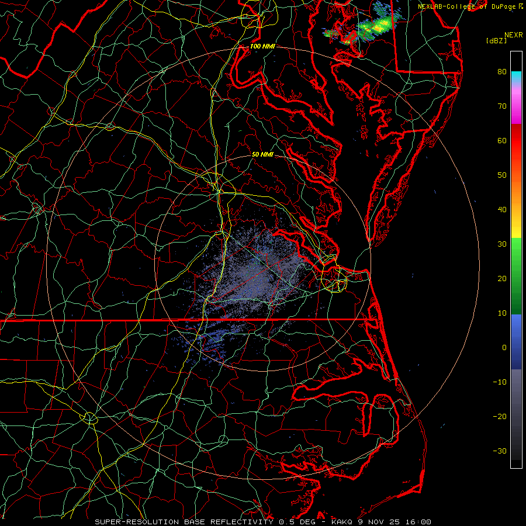Click the -30 value on the dBZ scale
This screenshot has width=526, height=526.
pos(500,451)
